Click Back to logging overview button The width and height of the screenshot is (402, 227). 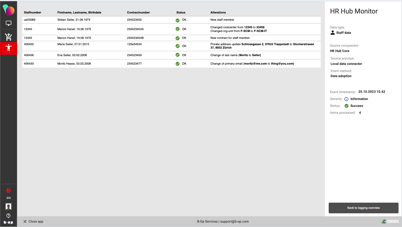point(363,208)
